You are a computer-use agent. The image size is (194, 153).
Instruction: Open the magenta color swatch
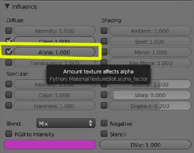tap(49, 145)
